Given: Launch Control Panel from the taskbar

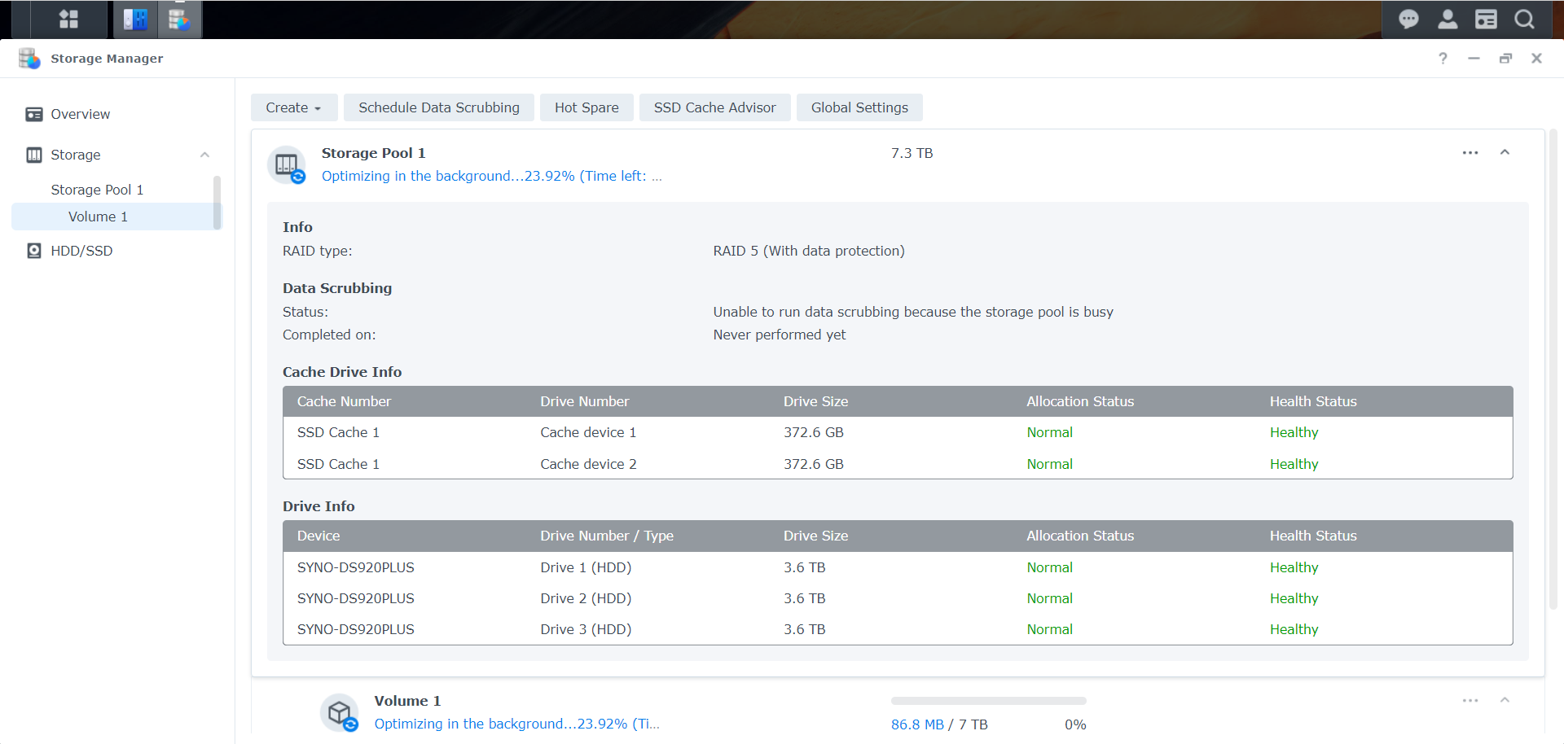Looking at the screenshot, I should 134,19.
